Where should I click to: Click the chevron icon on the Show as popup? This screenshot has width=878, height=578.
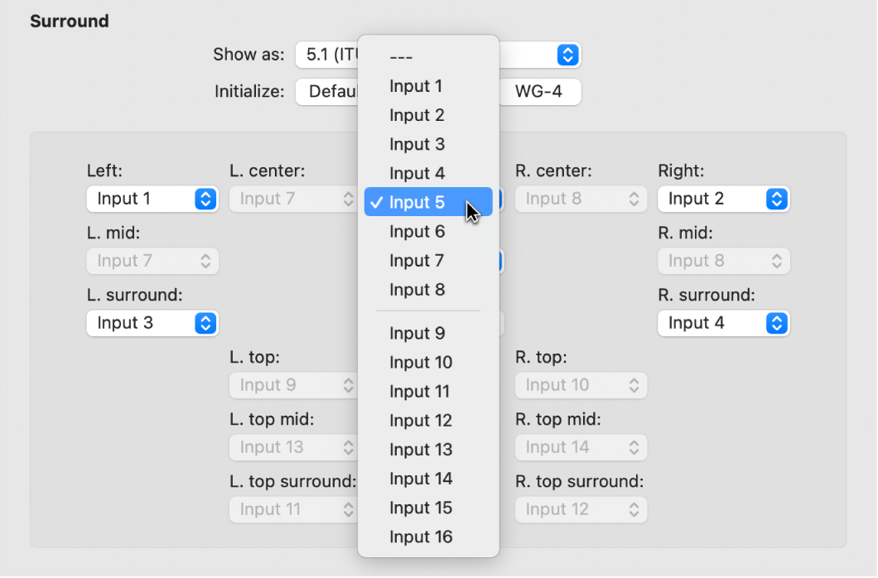click(x=568, y=55)
